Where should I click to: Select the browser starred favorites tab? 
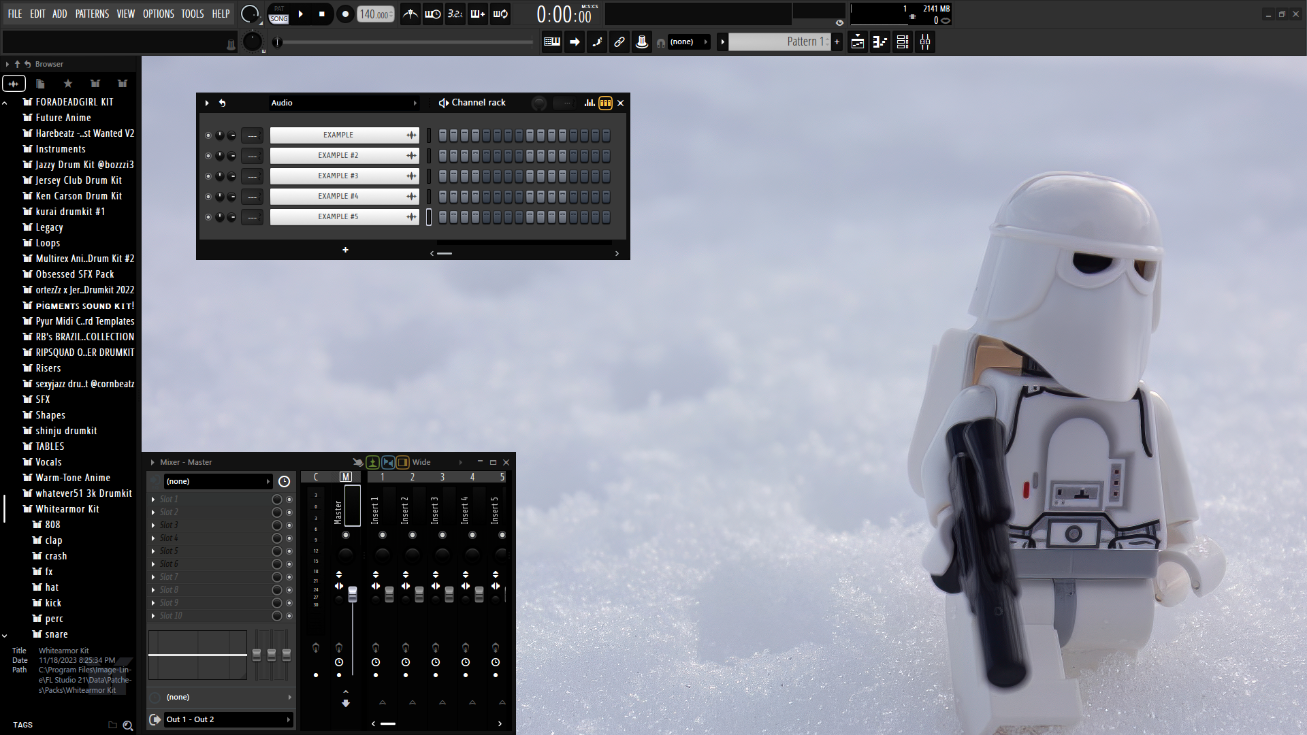coord(67,84)
